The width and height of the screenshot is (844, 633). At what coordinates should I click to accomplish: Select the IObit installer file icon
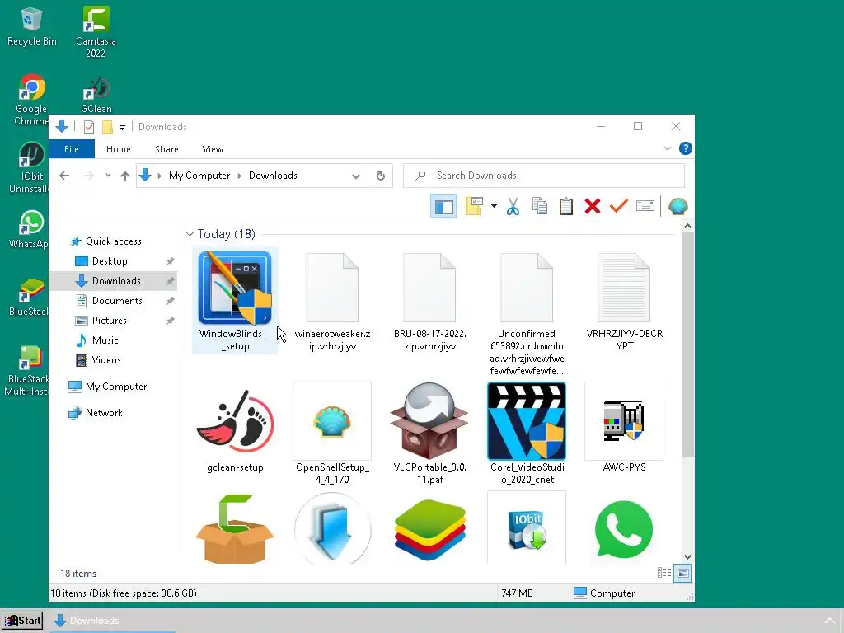[527, 528]
